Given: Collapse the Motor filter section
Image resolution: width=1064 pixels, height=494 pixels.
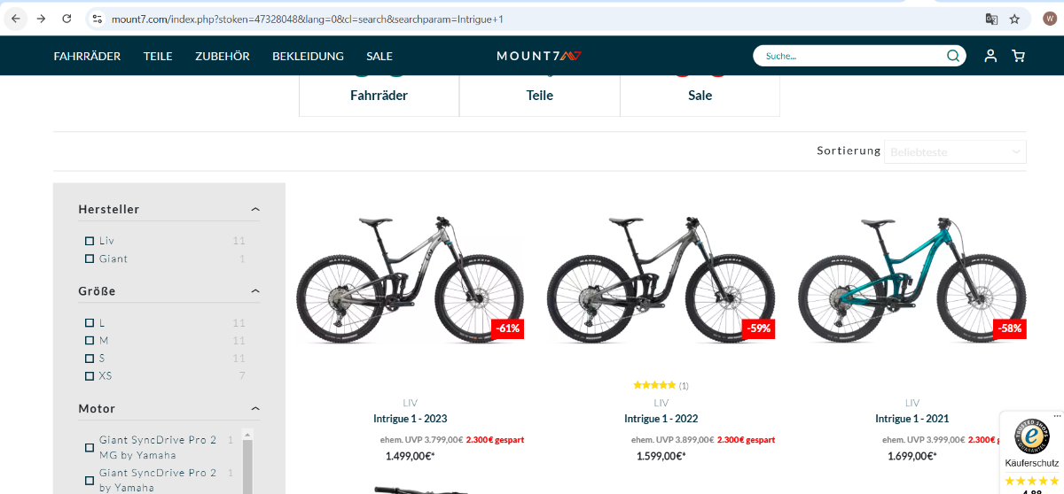Looking at the screenshot, I should tap(255, 409).
